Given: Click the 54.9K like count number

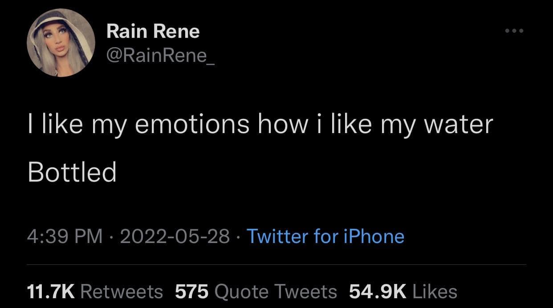Looking at the screenshot, I should 378,292.
